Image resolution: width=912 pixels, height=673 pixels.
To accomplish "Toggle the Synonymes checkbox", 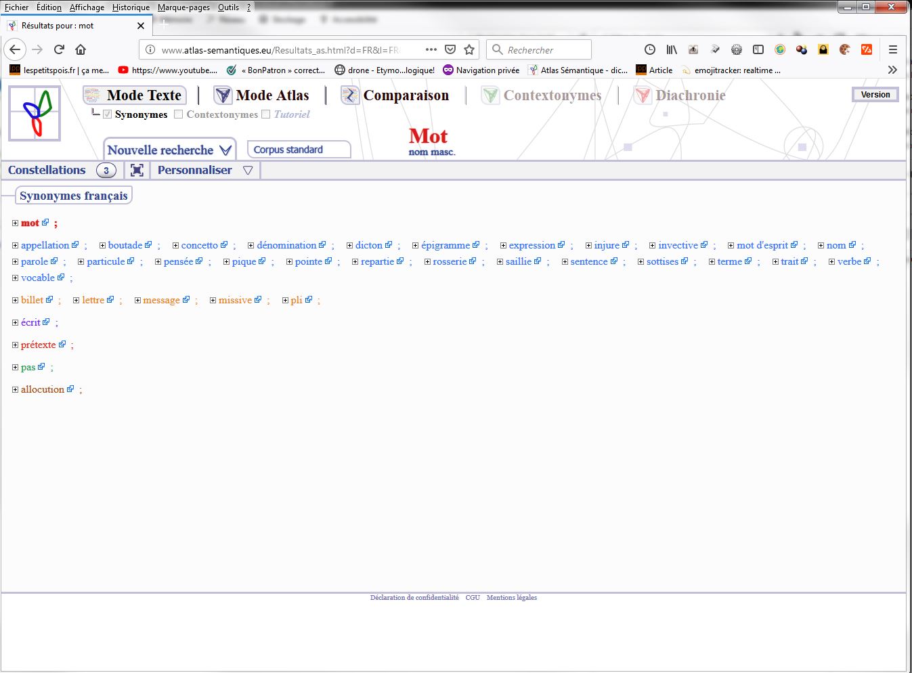I will tap(107, 114).
